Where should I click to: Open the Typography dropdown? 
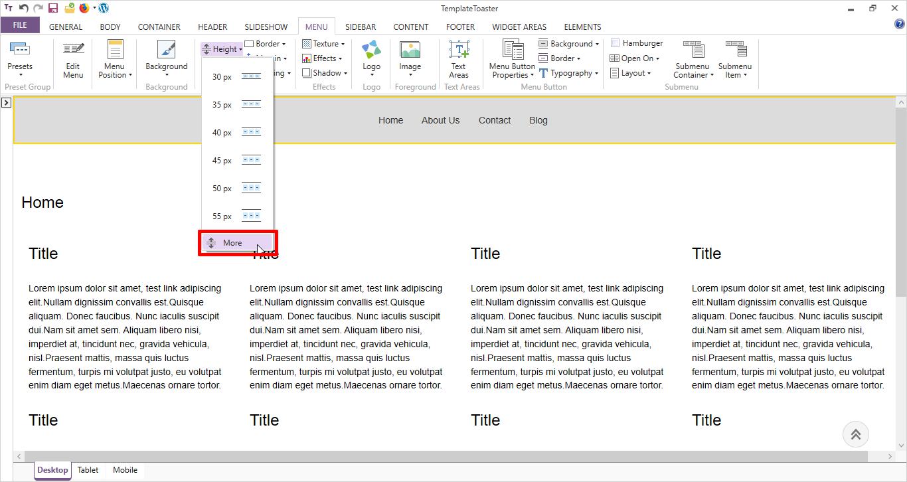[569, 73]
